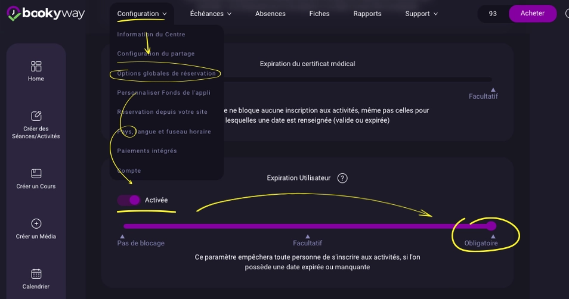Click Personnaliser Fonds de l'appli
This screenshot has height=299, width=569.
pyautogui.click(x=163, y=93)
